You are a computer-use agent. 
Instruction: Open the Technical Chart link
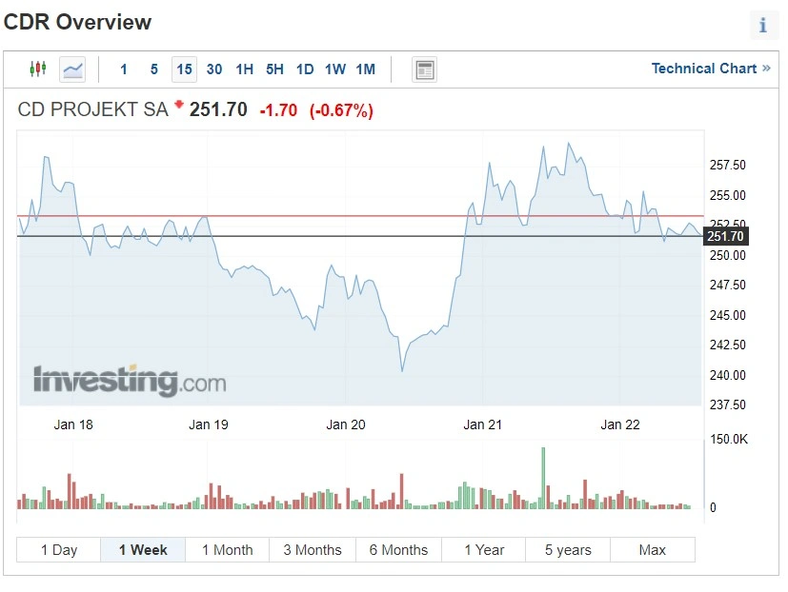point(711,69)
